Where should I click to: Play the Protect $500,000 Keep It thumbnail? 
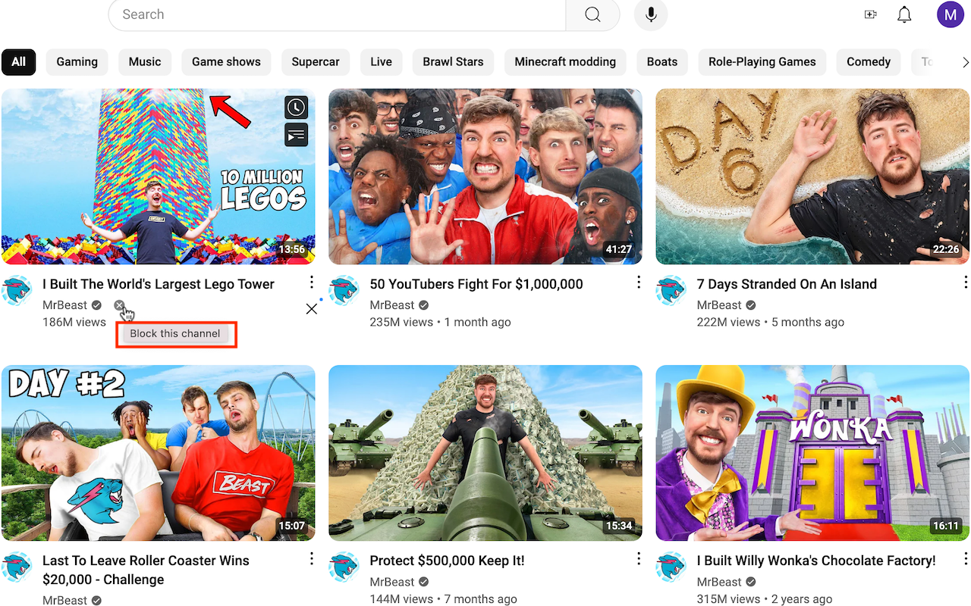485,452
